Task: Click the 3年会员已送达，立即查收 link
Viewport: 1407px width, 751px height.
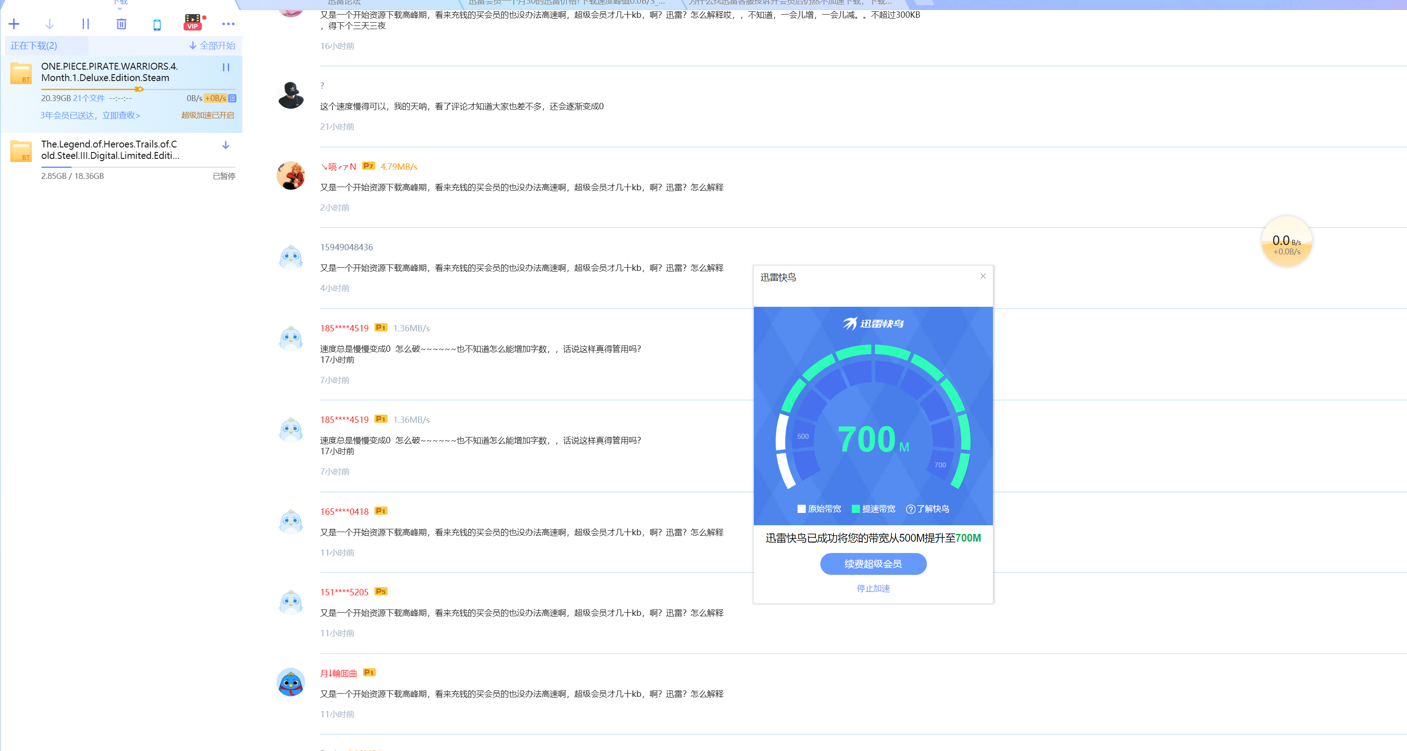Action: pyautogui.click(x=90, y=115)
